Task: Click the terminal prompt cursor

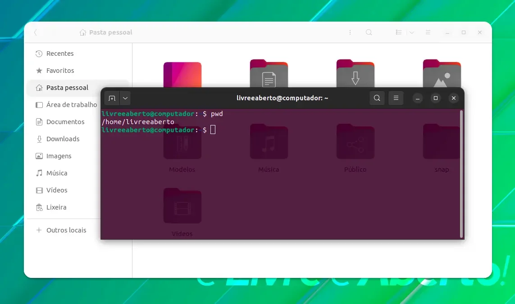Action: click(x=213, y=130)
